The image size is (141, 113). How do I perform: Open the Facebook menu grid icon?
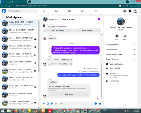coord(125,11)
